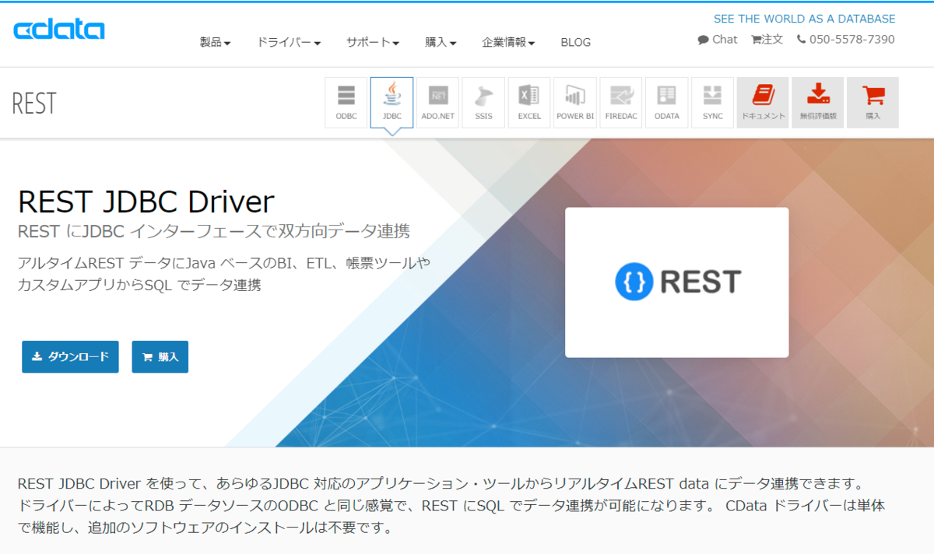Open the 企業情報 menu
The image size is (934, 554).
coord(508,42)
